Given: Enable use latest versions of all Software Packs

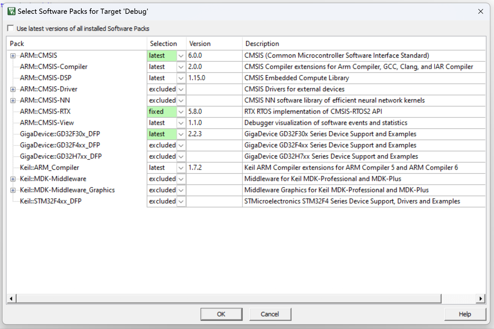Looking at the screenshot, I should (11, 29).
